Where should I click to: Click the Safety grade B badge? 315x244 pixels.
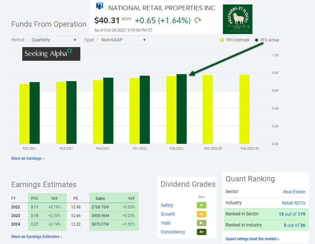(x=201, y=205)
